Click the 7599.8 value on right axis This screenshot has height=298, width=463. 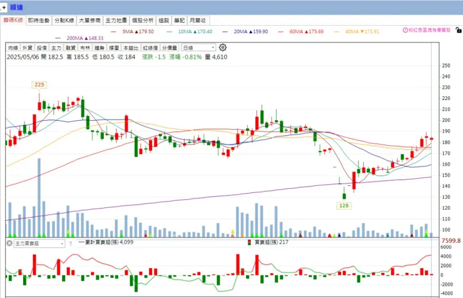click(x=451, y=240)
